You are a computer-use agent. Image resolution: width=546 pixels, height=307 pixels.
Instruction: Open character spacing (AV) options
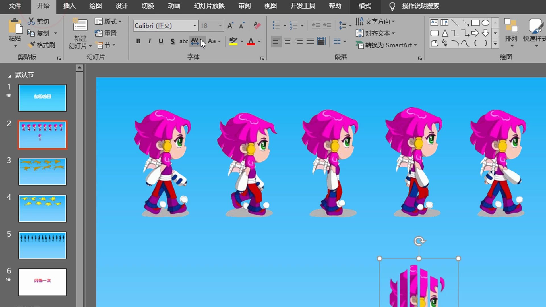(x=195, y=41)
